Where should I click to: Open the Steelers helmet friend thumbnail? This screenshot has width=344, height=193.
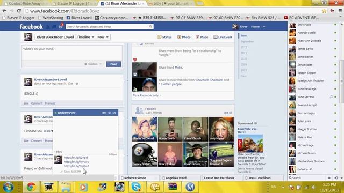click(x=145, y=154)
